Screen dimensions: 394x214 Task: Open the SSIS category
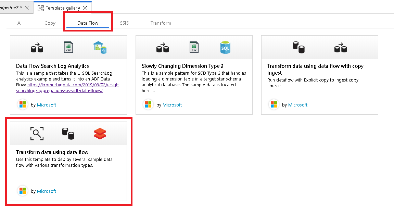point(124,23)
